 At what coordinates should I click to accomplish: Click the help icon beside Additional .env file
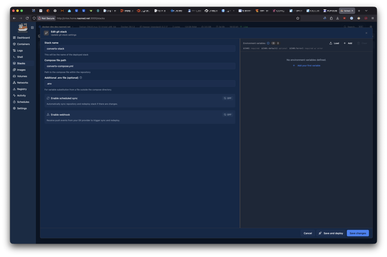click(x=81, y=78)
